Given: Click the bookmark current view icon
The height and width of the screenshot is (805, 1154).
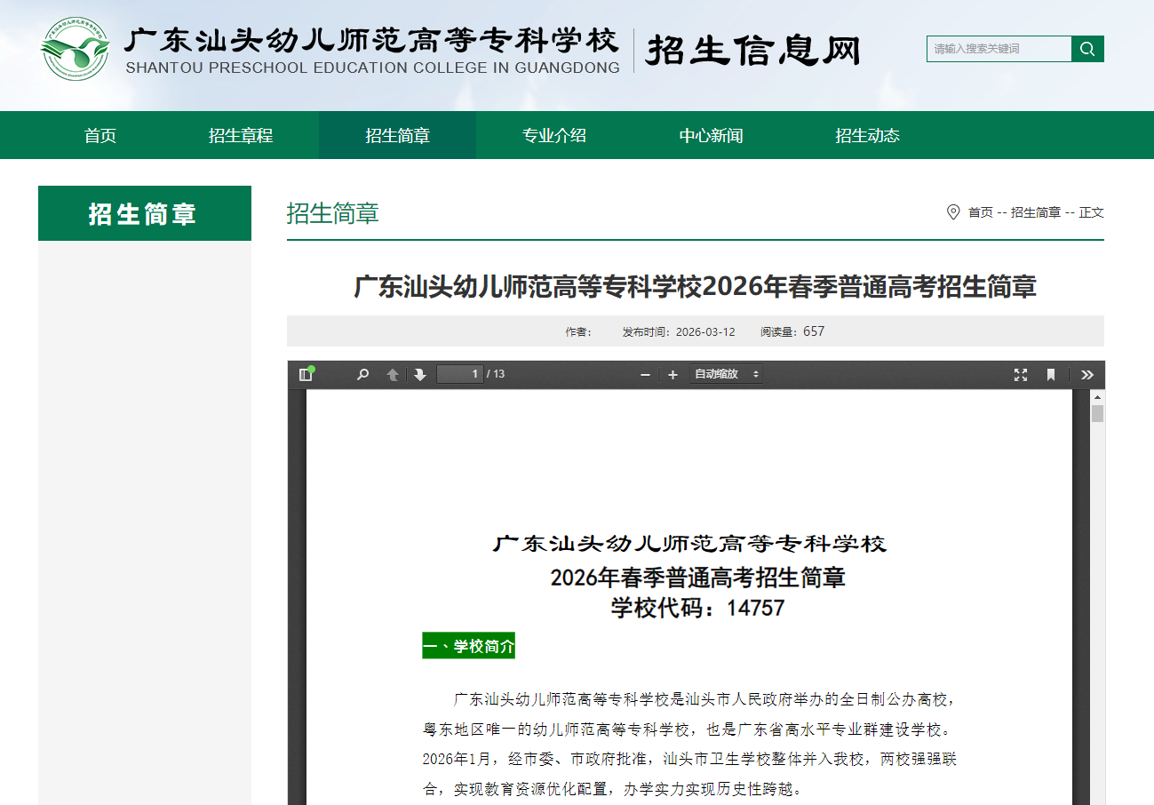Looking at the screenshot, I should click(x=1052, y=374).
